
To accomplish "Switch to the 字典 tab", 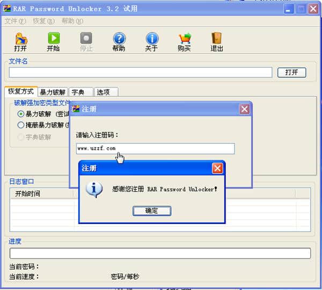I will tap(80, 92).
